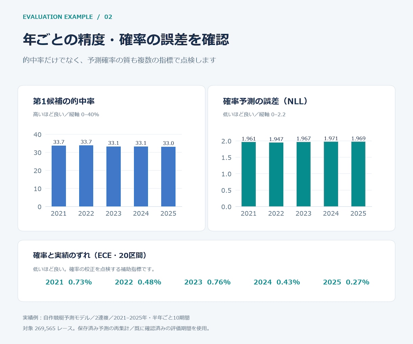Click the subtitle starting with 的中率だけでなく
The image size is (413, 344).
119,60
